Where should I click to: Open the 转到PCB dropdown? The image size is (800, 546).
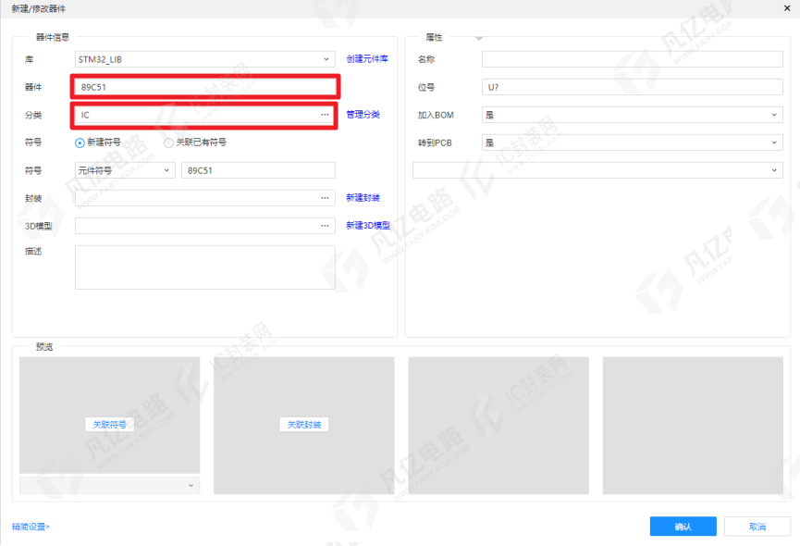point(633,143)
